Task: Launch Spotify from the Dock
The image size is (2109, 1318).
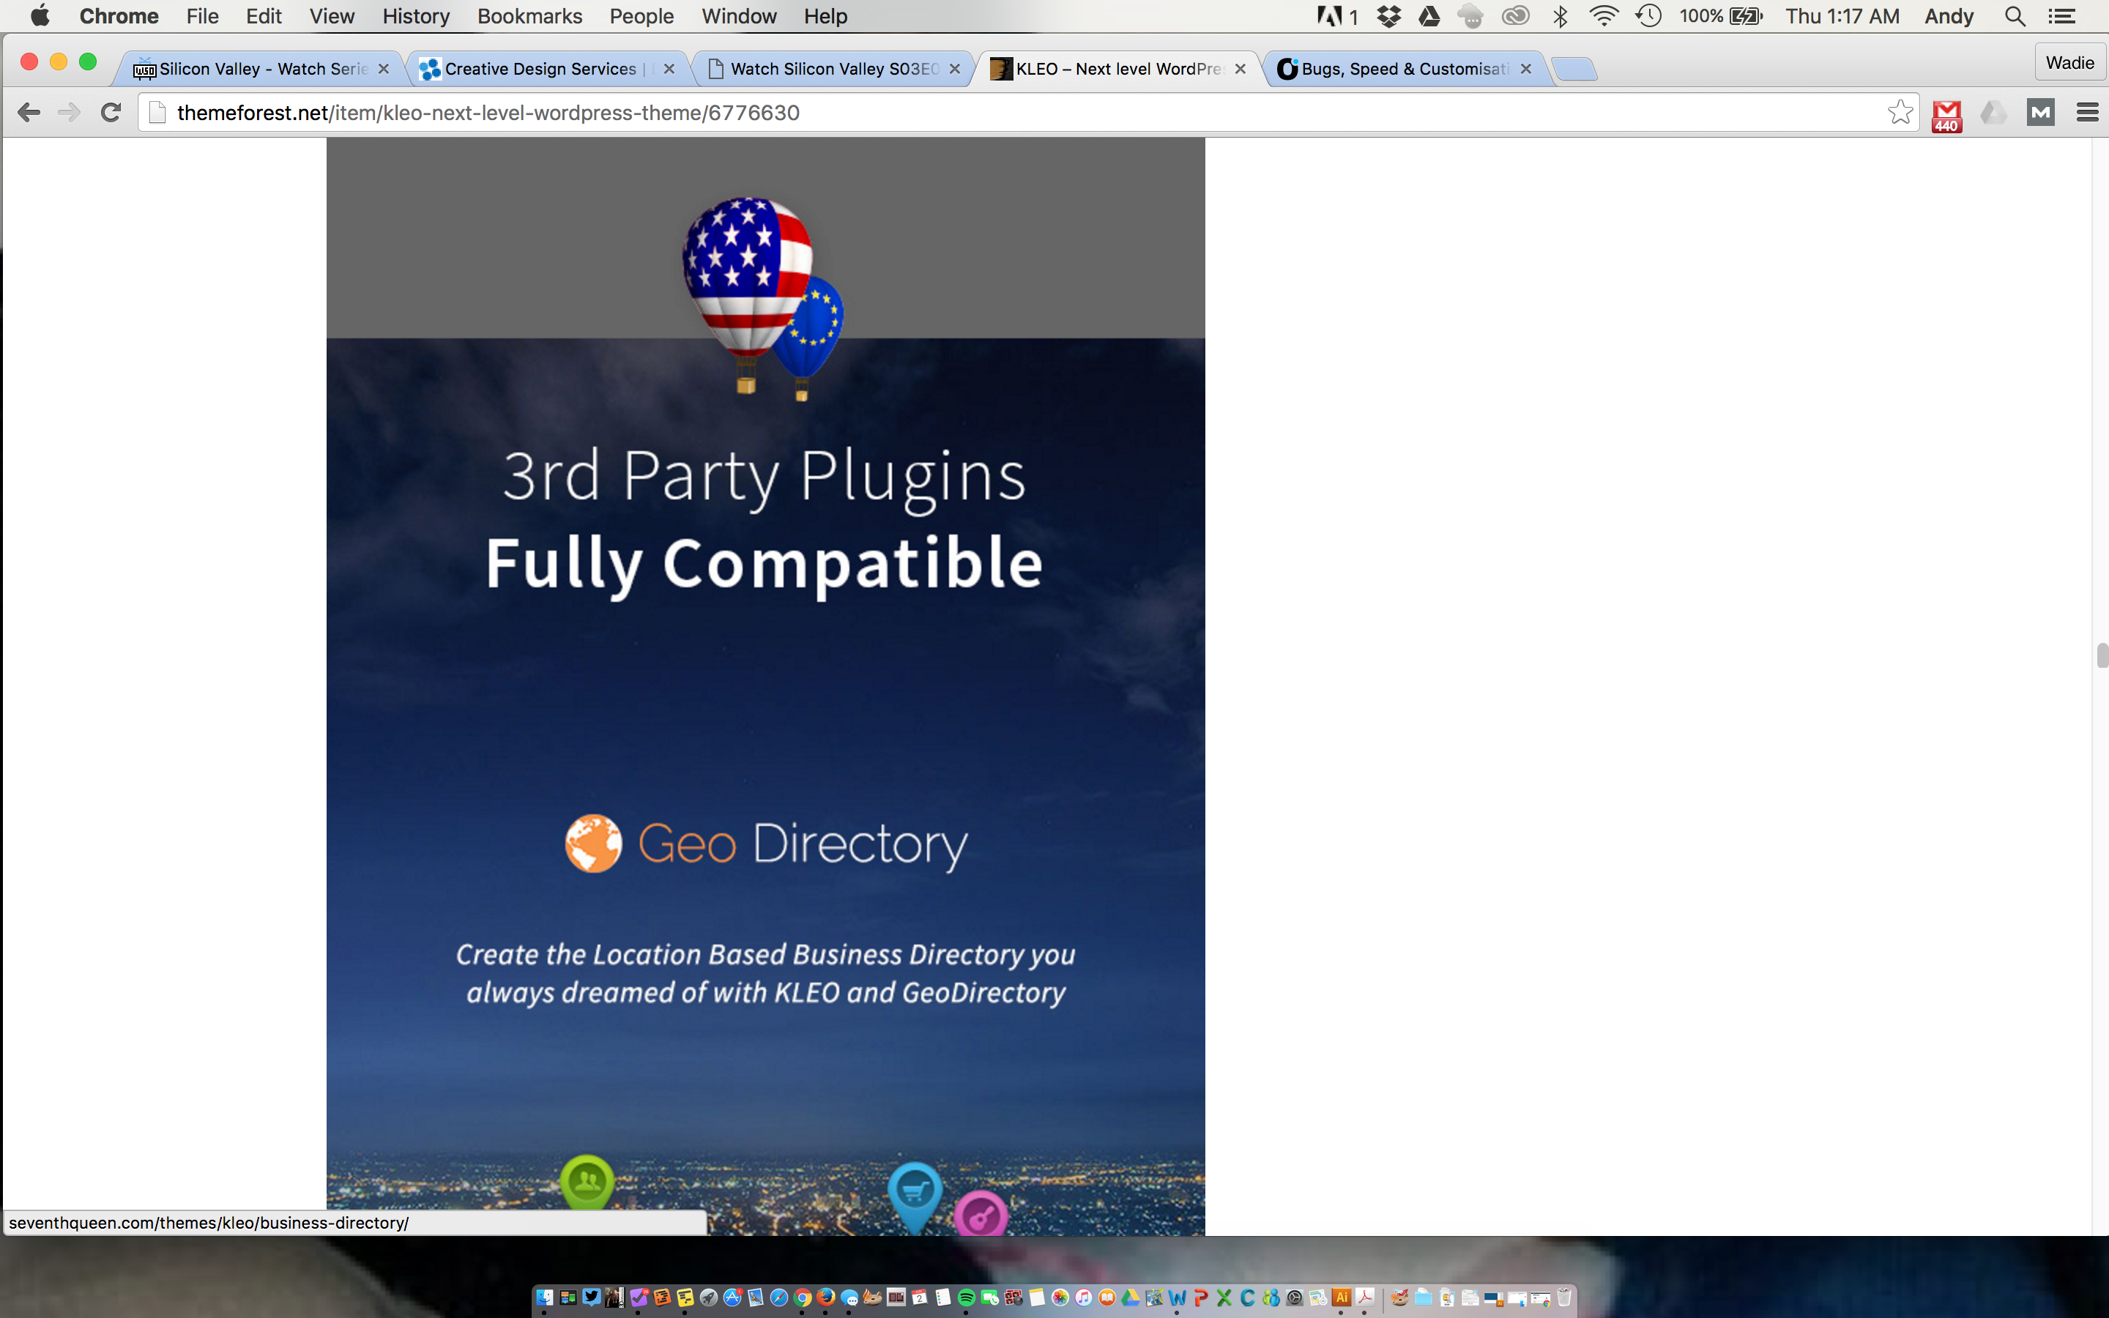Action: [967, 1297]
